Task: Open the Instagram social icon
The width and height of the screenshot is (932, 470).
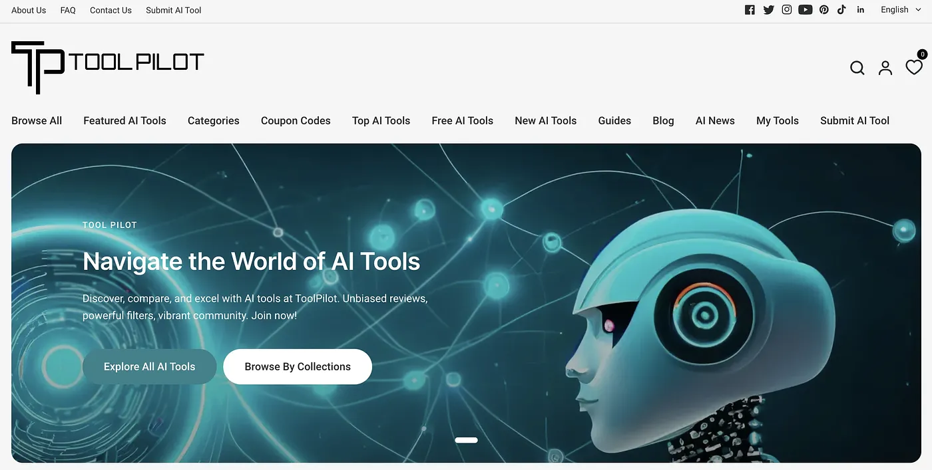Action: point(787,10)
